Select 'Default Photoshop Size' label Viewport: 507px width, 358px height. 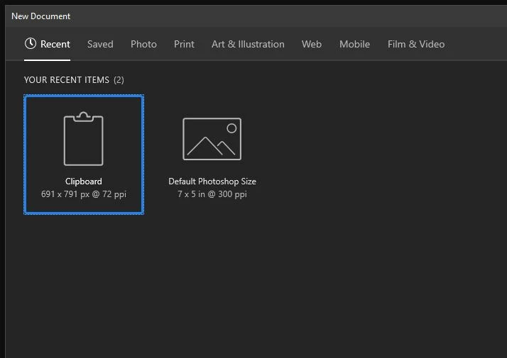[x=212, y=181]
